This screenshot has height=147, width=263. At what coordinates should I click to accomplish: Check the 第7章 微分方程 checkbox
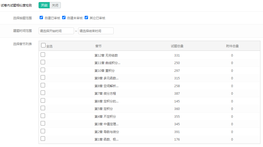click(43, 93)
